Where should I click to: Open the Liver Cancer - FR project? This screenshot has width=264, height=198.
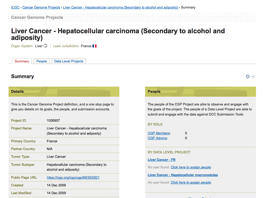tap(162, 160)
